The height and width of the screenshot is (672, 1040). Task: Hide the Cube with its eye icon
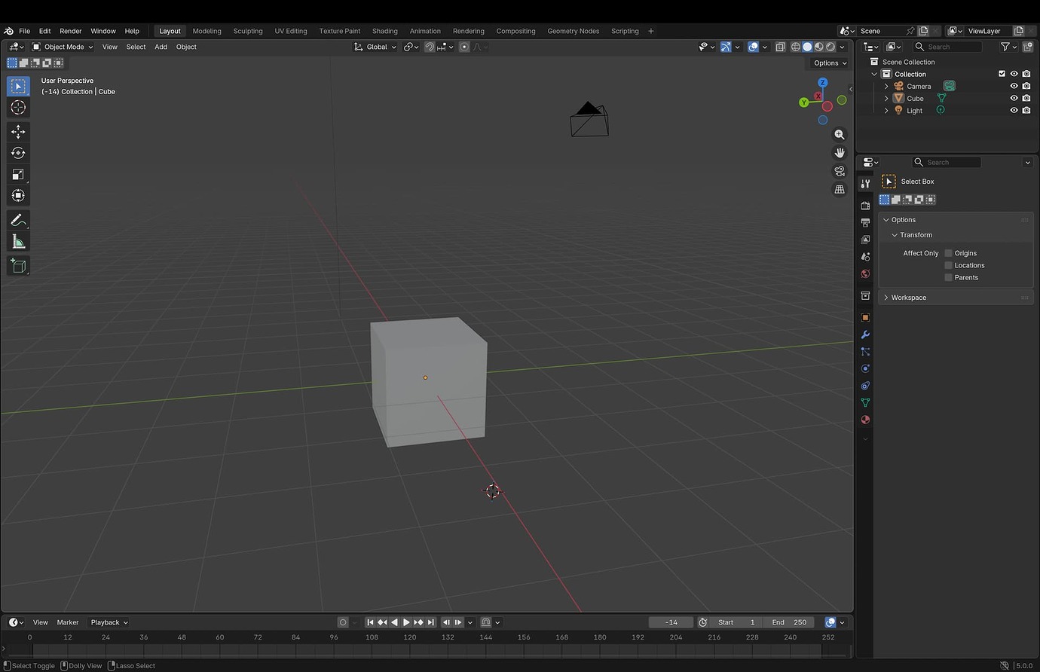(x=1014, y=98)
